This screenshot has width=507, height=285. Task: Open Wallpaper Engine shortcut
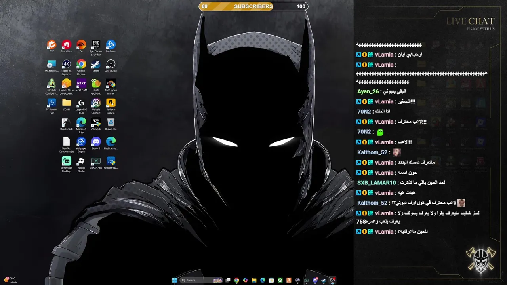(81, 145)
